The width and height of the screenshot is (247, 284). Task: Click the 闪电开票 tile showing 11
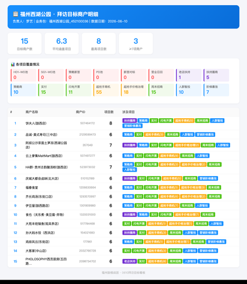(x=79, y=90)
